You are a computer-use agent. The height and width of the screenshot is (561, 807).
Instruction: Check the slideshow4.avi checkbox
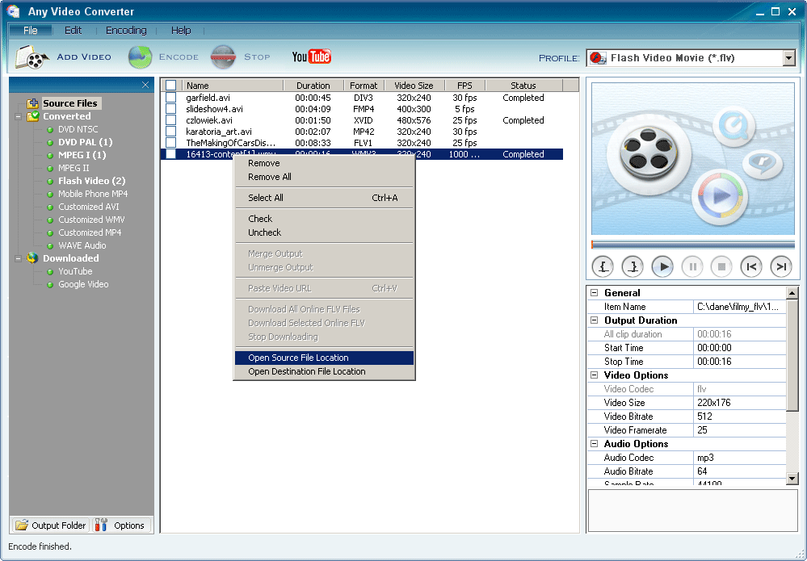[171, 108]
